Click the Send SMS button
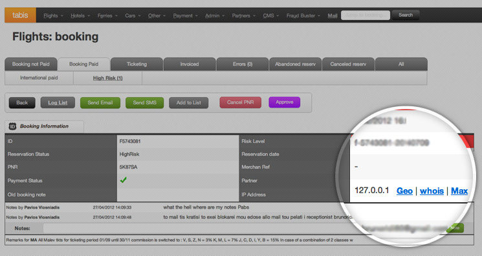The image size is (482, 256). pos(144,102)
